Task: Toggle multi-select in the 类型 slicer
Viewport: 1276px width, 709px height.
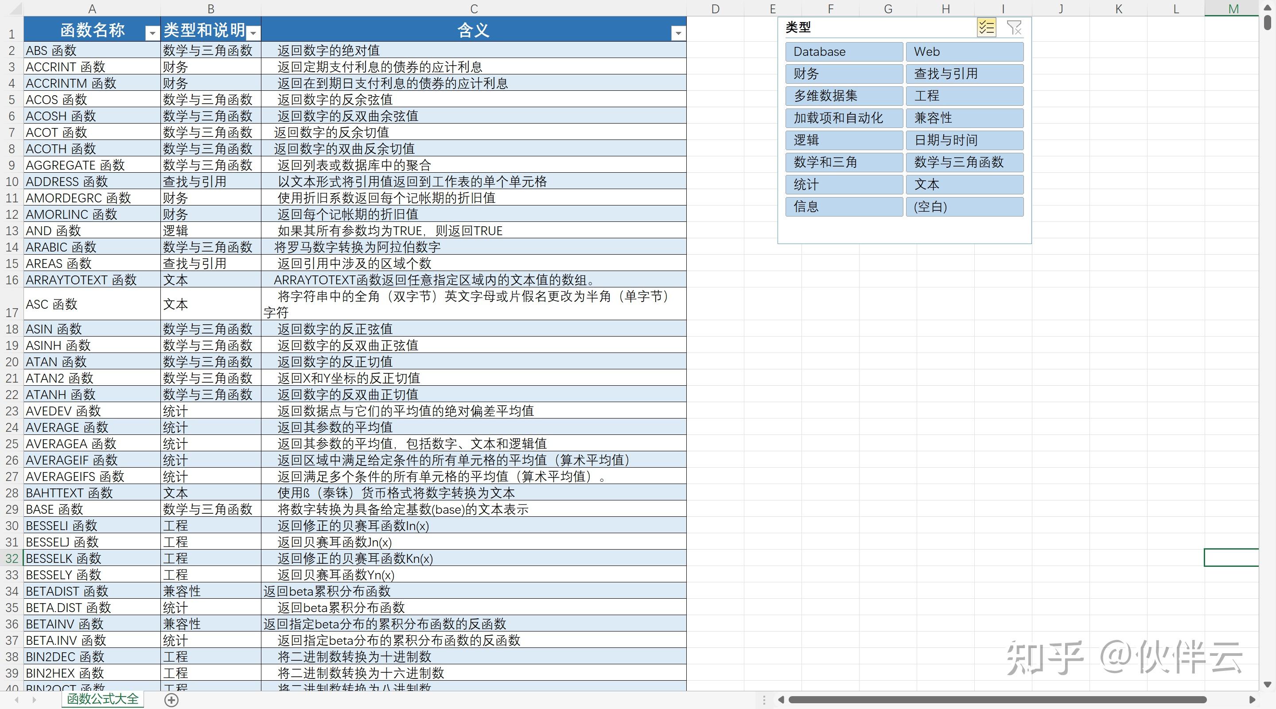Action: coord(986,28)
